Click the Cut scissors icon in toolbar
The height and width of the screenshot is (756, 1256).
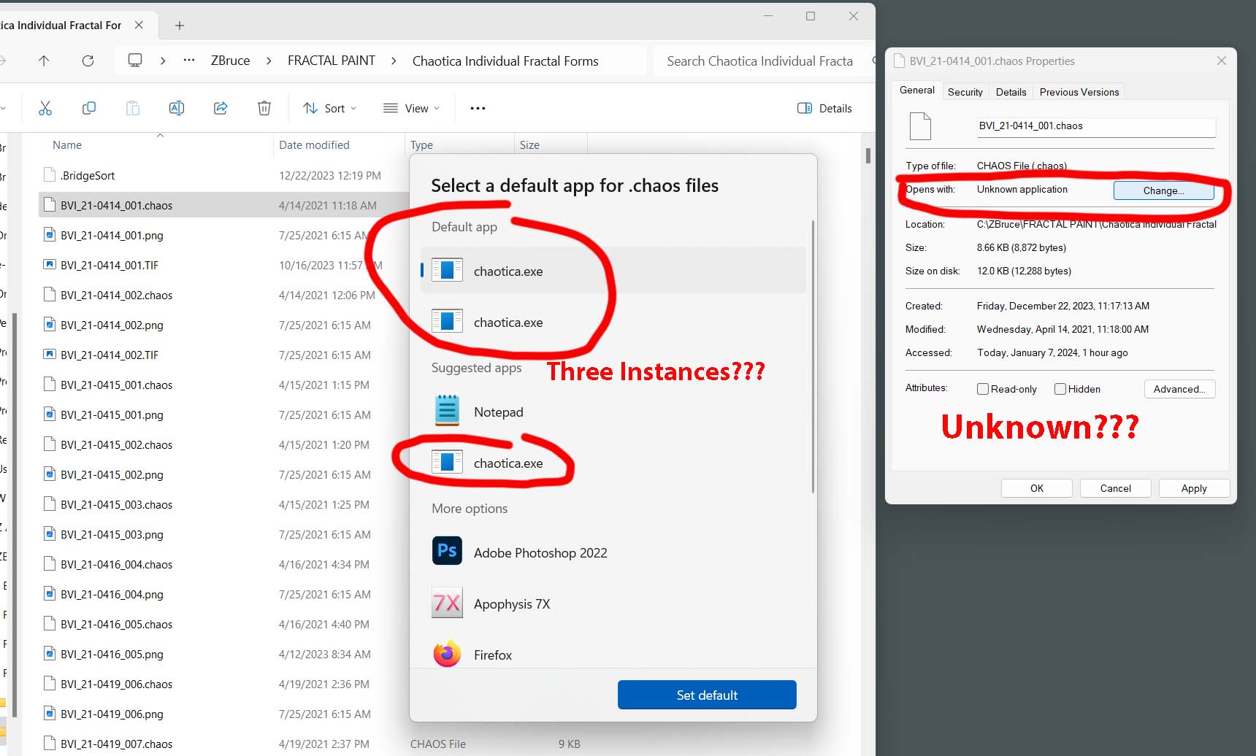pyautogui.click(x=45, y=108)
